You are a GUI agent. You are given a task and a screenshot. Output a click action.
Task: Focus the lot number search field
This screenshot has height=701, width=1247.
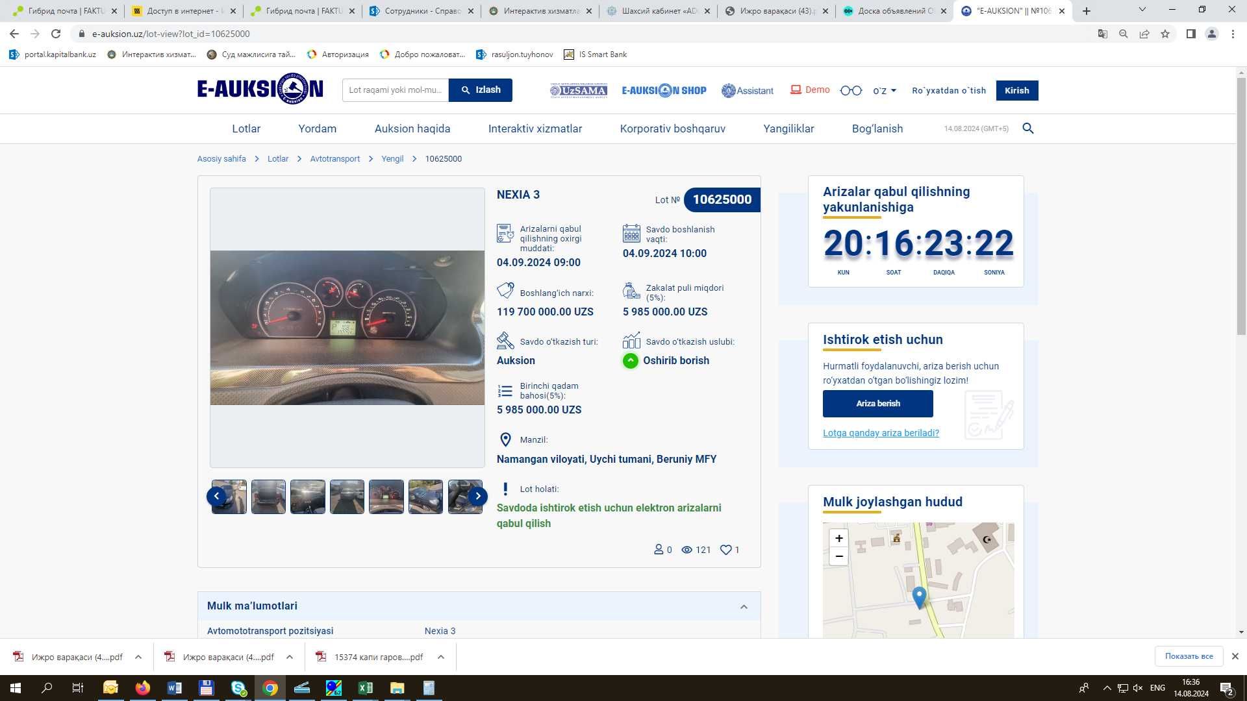(x=396, y=90)
